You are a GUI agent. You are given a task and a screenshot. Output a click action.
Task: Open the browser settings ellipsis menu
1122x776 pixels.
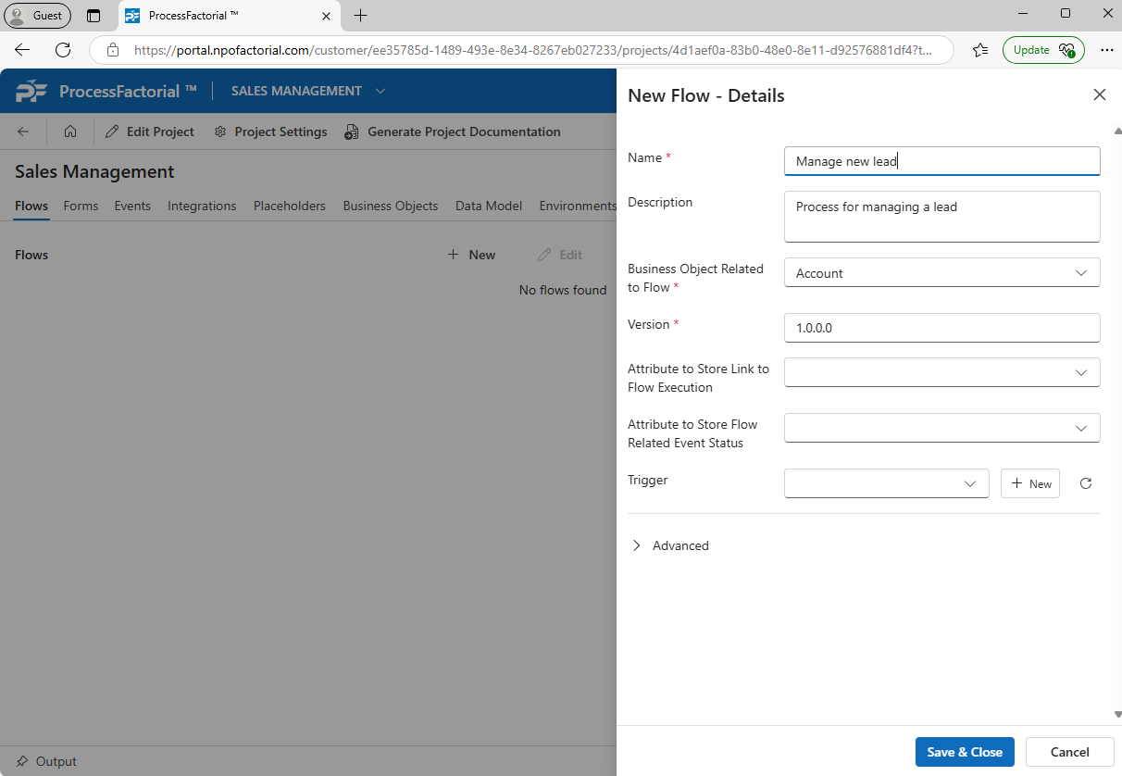[x=1106, y=50]
